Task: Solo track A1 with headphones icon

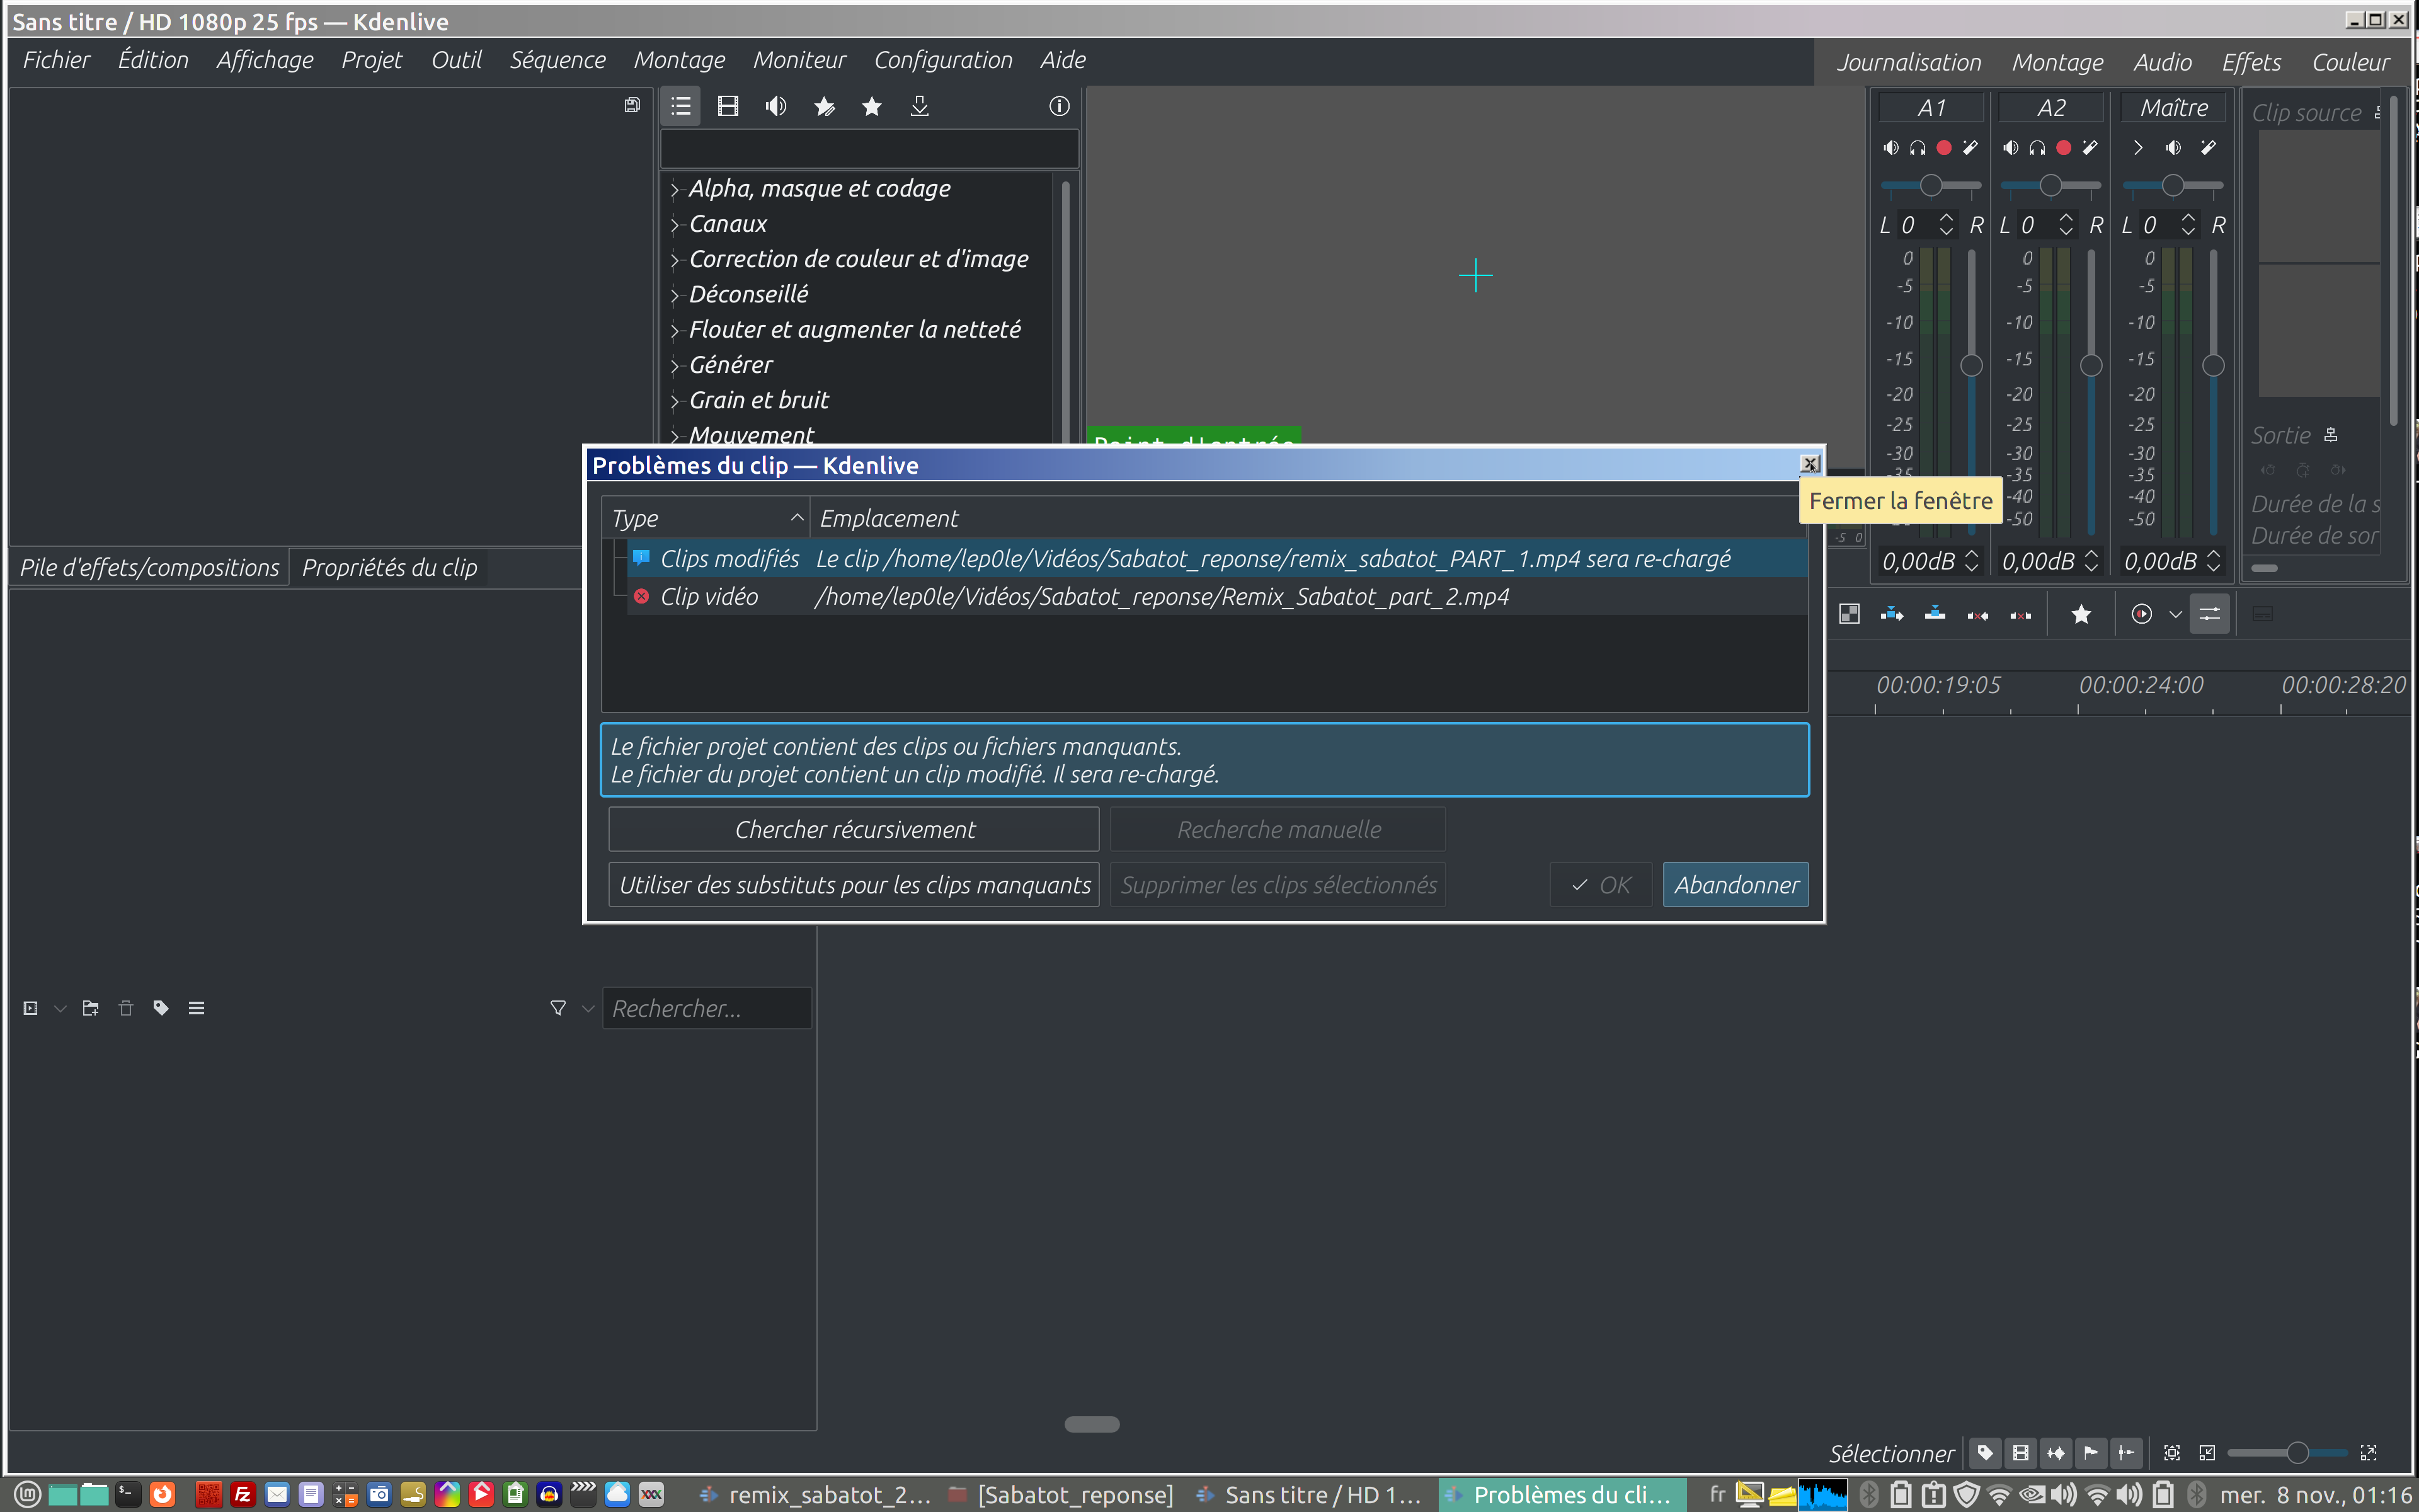Action: [x=1917, y=148]
